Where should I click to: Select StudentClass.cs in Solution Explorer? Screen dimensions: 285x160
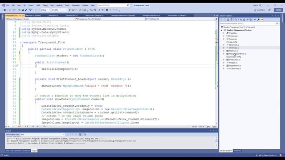tap(235, 68)
